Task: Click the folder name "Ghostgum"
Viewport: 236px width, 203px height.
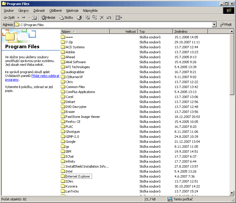Action: click(73, 132)
